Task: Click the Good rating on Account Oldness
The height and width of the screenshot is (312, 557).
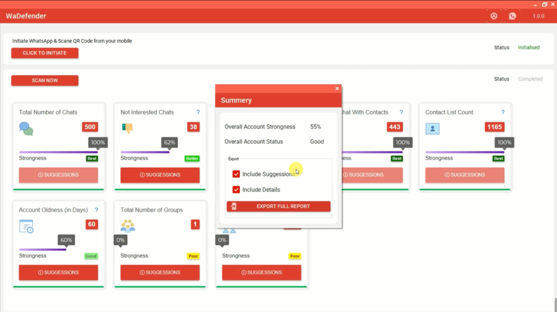Action: tap(91, 256)
